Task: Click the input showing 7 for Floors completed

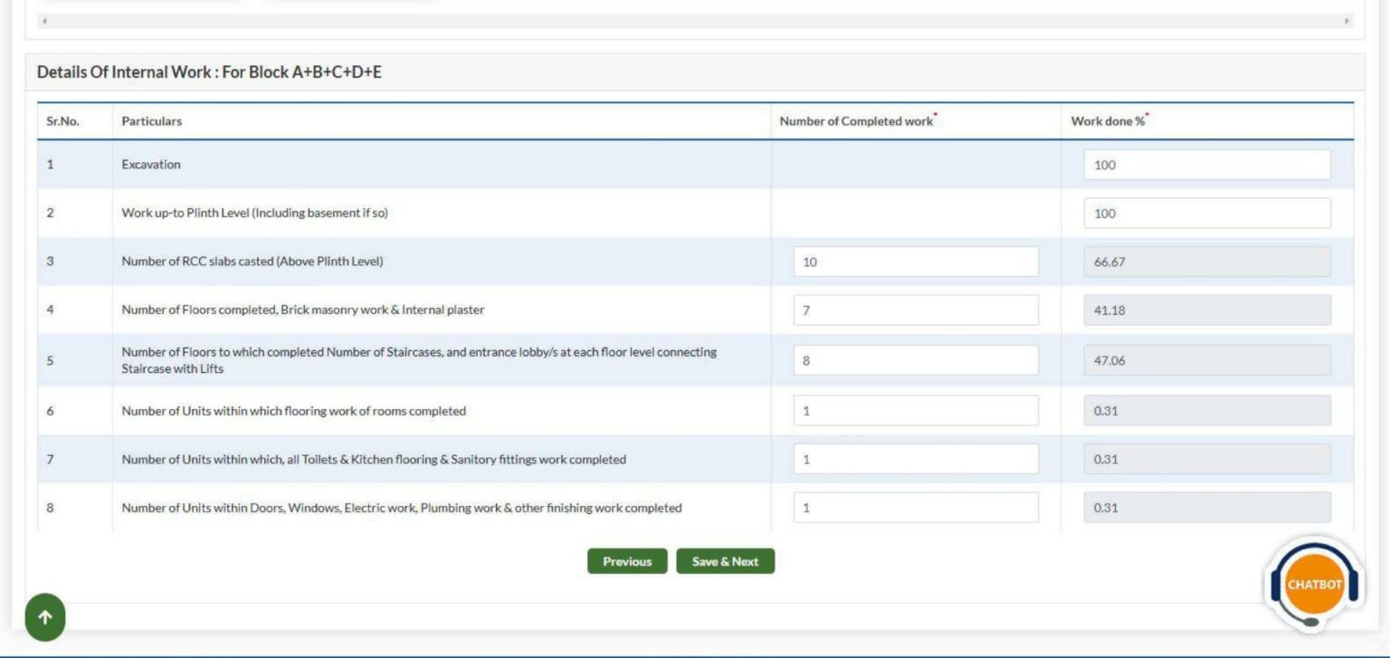Action: [x=915, y=310]
